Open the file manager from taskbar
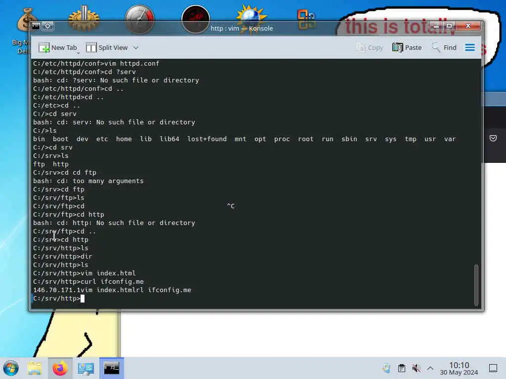The image size is (506, 379). pos(35,368)
